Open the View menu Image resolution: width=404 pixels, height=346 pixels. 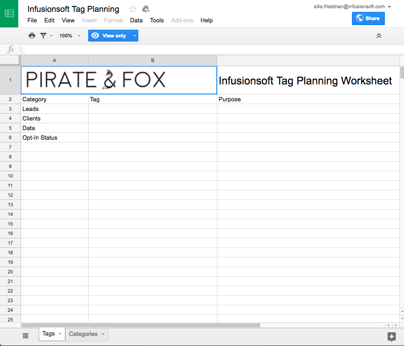point(68,21)
